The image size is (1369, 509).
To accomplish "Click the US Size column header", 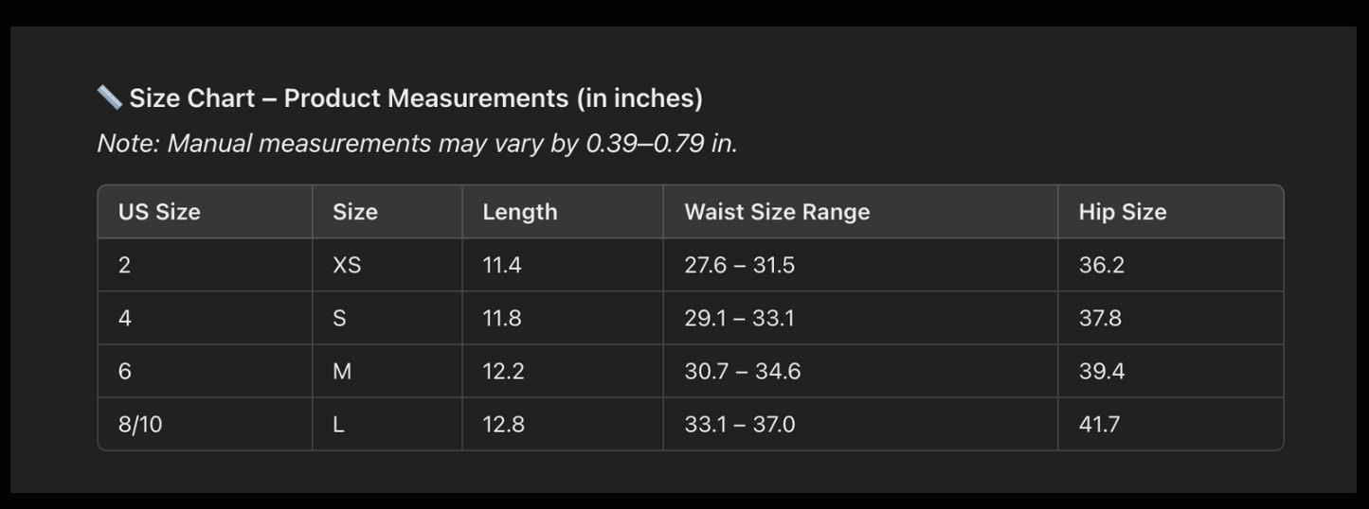I will (x=159, y=212).
